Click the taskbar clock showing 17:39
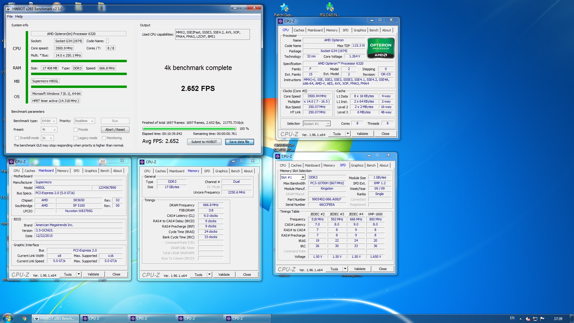Image resolution: width=574 pixels, height=323 pixels. (558, 319)
